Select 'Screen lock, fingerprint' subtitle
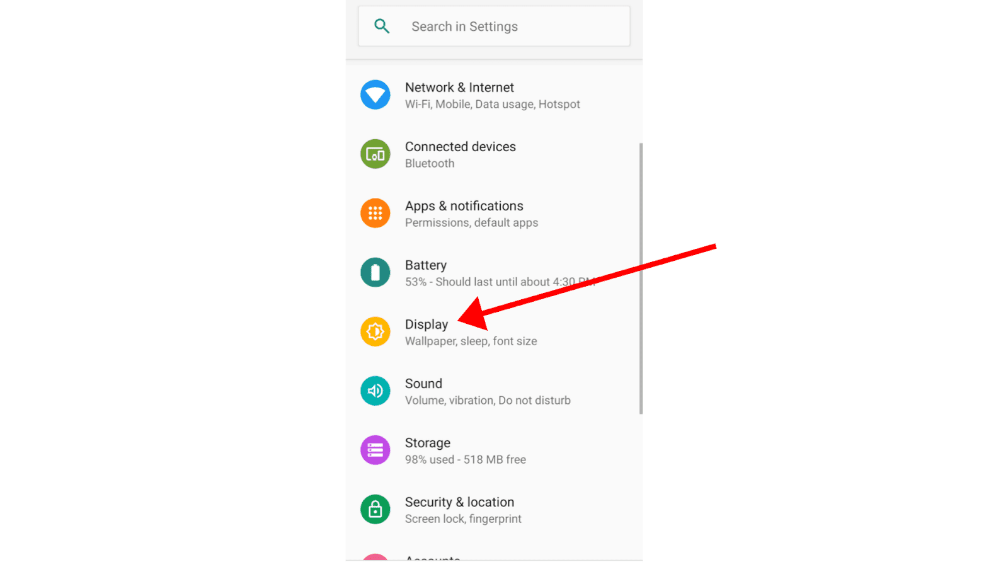Image resolution: width=1008 pixels, height=567 pixels. point(463,519)
